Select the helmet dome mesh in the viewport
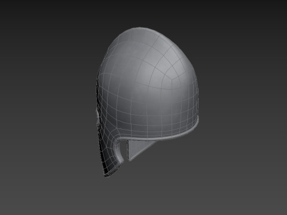 pyautogui.click(x=148, y=84)
